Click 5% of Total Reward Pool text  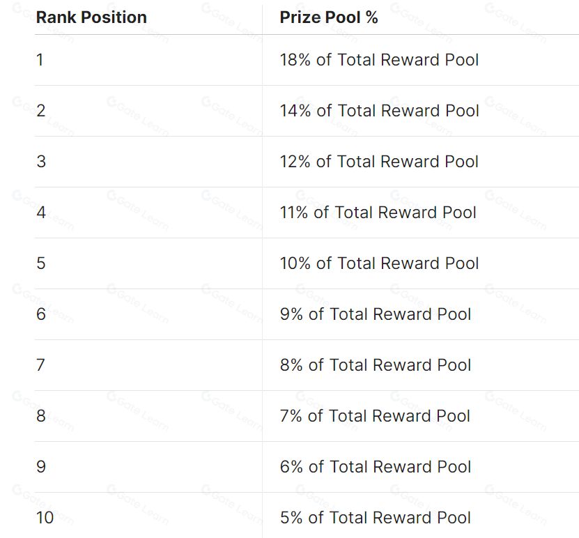point(375,518)
